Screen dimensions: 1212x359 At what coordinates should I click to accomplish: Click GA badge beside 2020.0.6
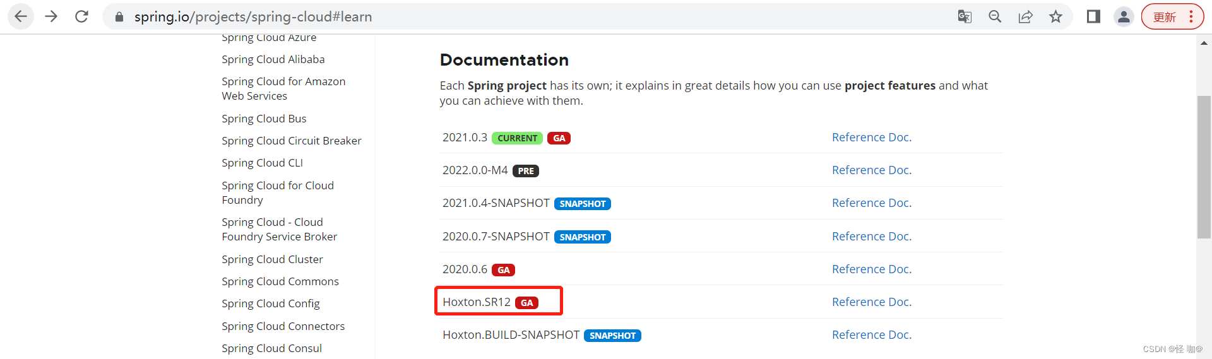[x=504, y=270]
